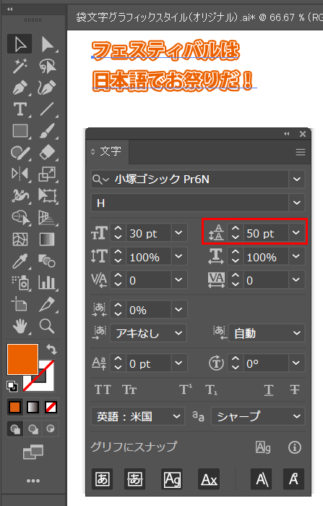The width and height of the screenshot is (323, 506).
Task: Open the 文字 panel hamburger menu
Action: [301, 152]
